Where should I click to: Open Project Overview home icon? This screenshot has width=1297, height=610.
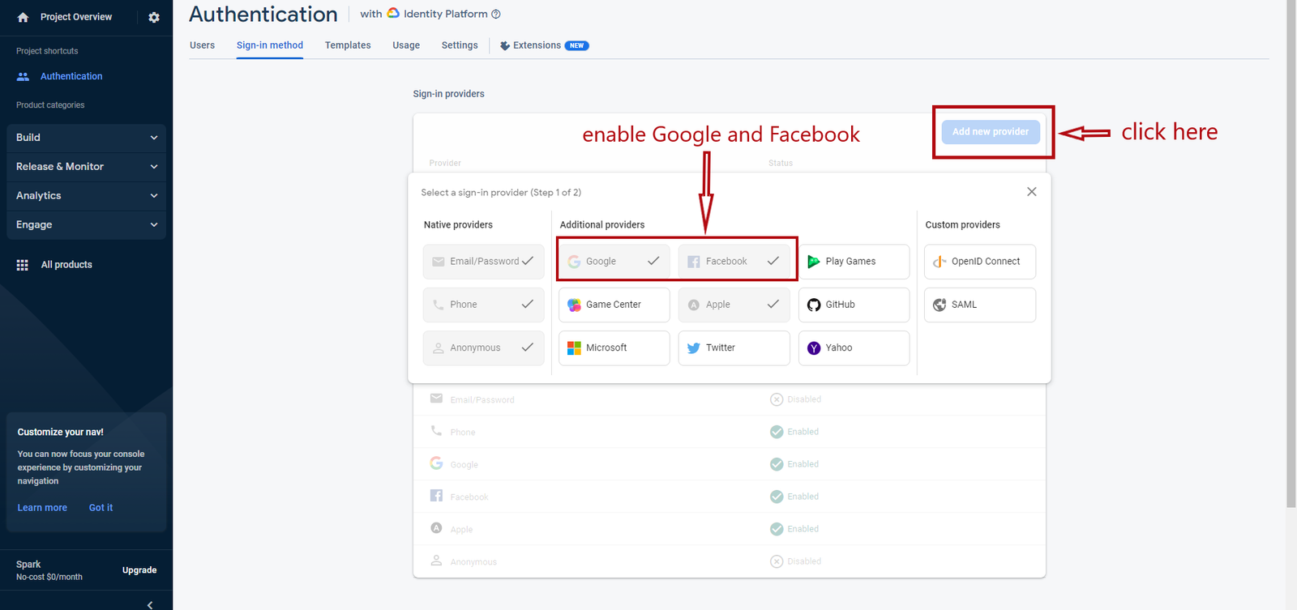(23, 17)
